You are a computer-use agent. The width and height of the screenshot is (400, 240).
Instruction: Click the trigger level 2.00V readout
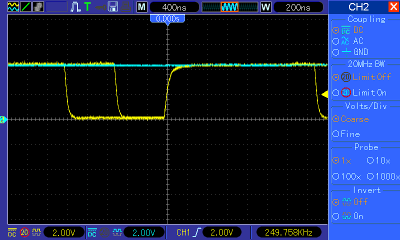point(222,232)
